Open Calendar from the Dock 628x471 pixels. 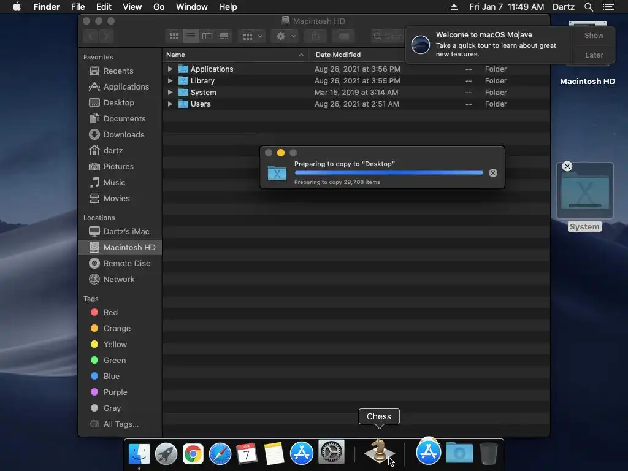point(247,454)
